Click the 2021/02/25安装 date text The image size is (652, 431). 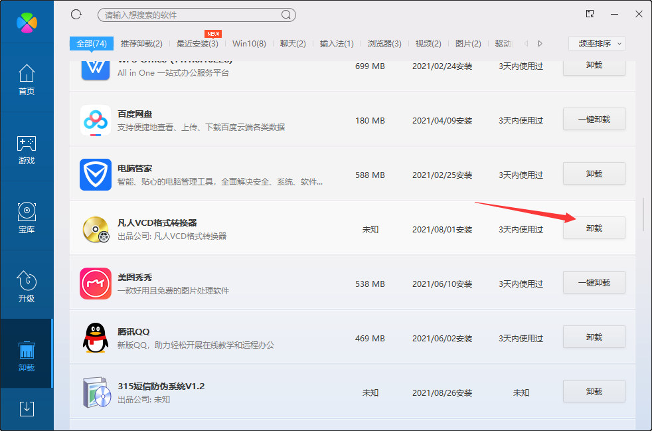(x=442, y=175)
